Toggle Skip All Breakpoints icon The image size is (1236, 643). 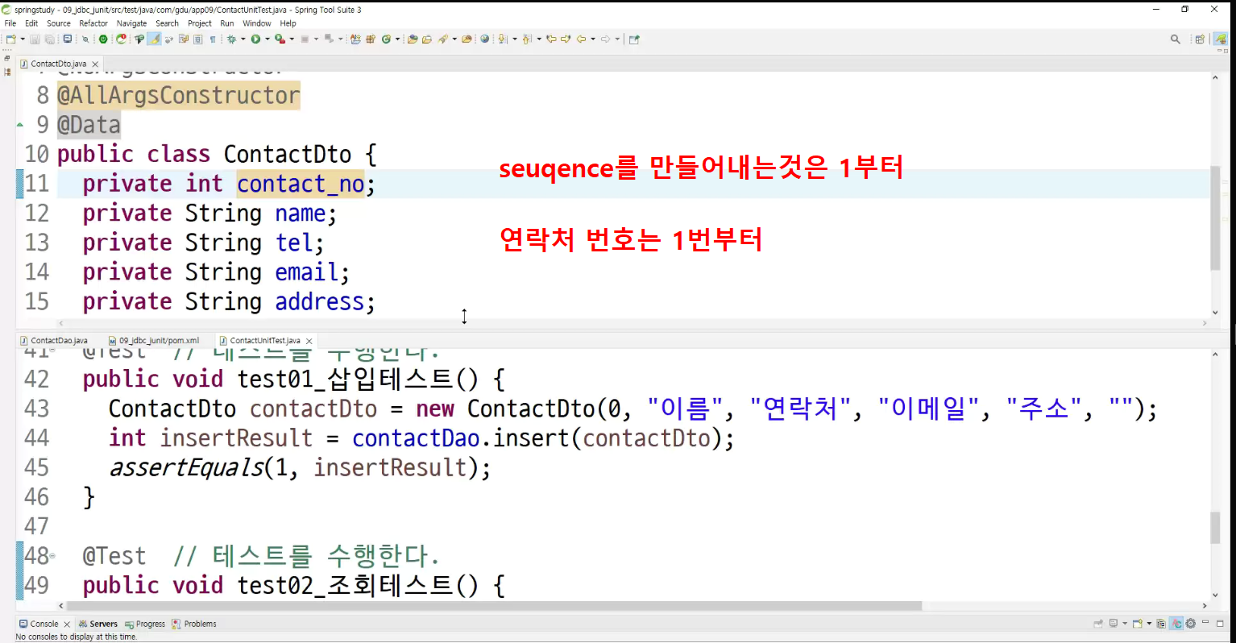click(85, 39)
